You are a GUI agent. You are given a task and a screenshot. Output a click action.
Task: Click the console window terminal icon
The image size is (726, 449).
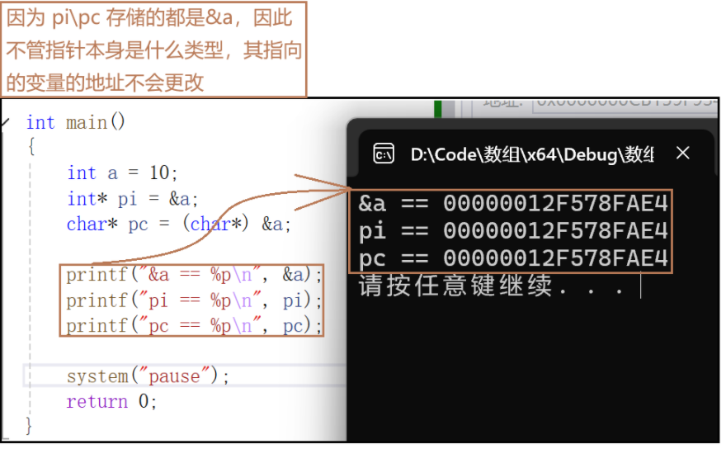click(x=384, y=154)
